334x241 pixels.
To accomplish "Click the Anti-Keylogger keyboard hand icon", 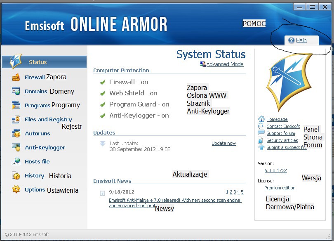I will pyautogui.click(x=16, y=147).
